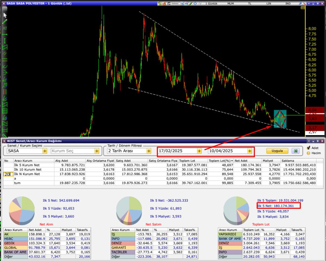Viewport: 326px width, 261px height.
Task: Select the TACİRLER broker row
Action: coord(155,252)
